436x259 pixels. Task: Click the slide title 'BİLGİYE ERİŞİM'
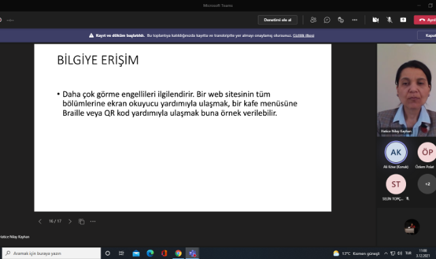point(98,60)
